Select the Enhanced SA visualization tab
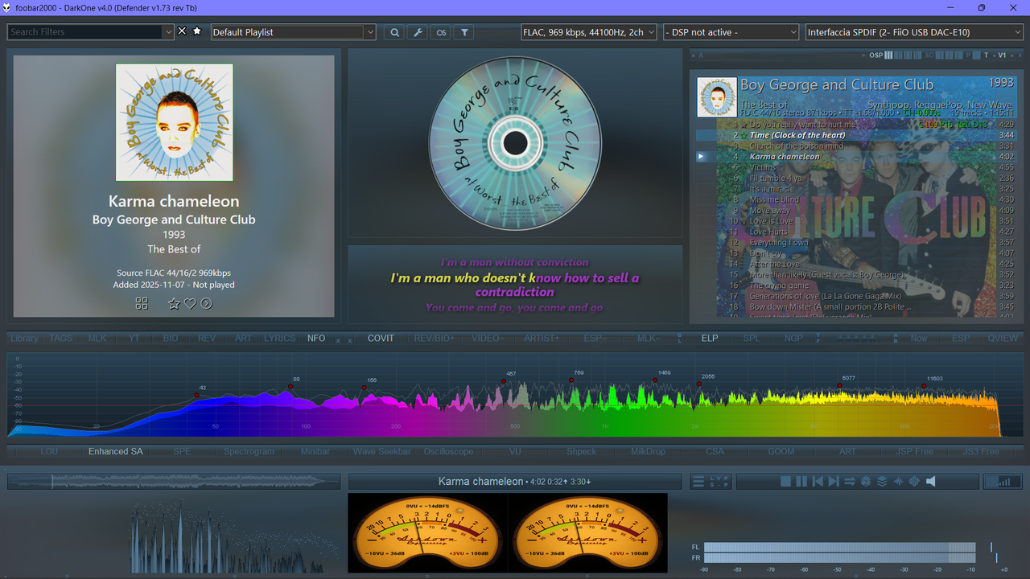 115,451
